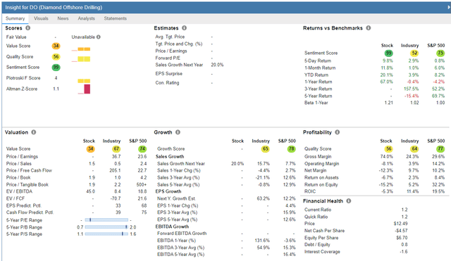The image size is (451, 261).
Task: Click the Sentiment Score 99 badge in Scores
Action: coord(56,68)
